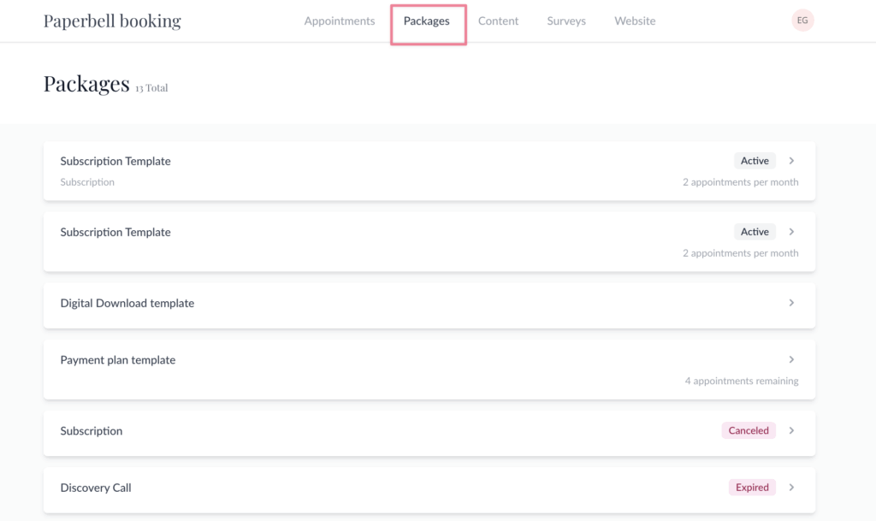Open the Payment plan template package

117,360
